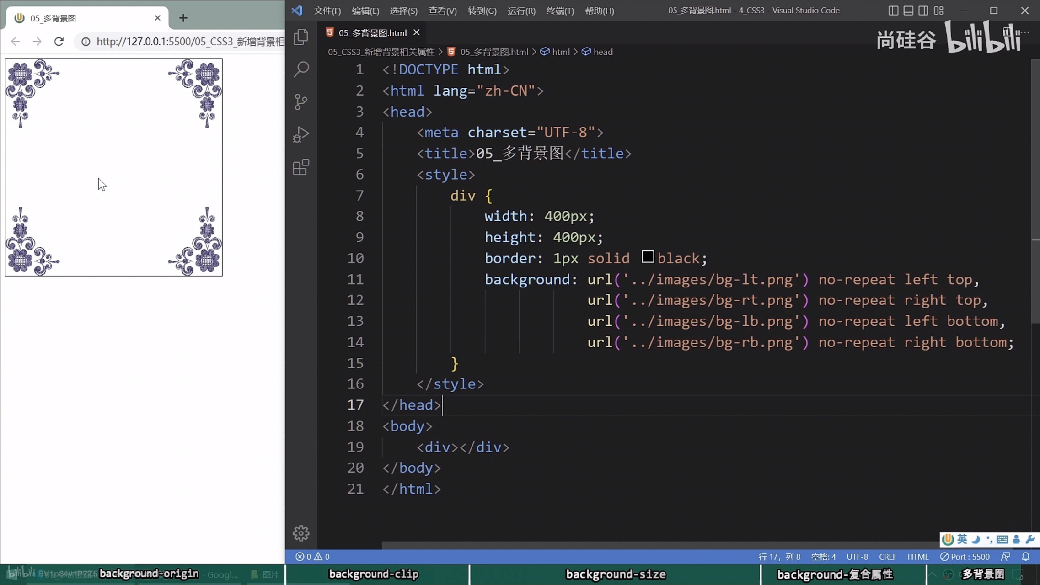Open Customize Layout icon
The width and height of the screenshot is (1040, 585).
click(x=938, y=10)
